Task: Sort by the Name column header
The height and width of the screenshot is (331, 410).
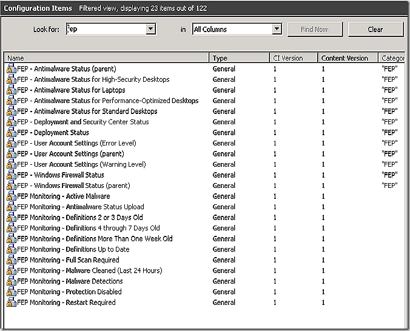Action: click(x=106, y=58)
